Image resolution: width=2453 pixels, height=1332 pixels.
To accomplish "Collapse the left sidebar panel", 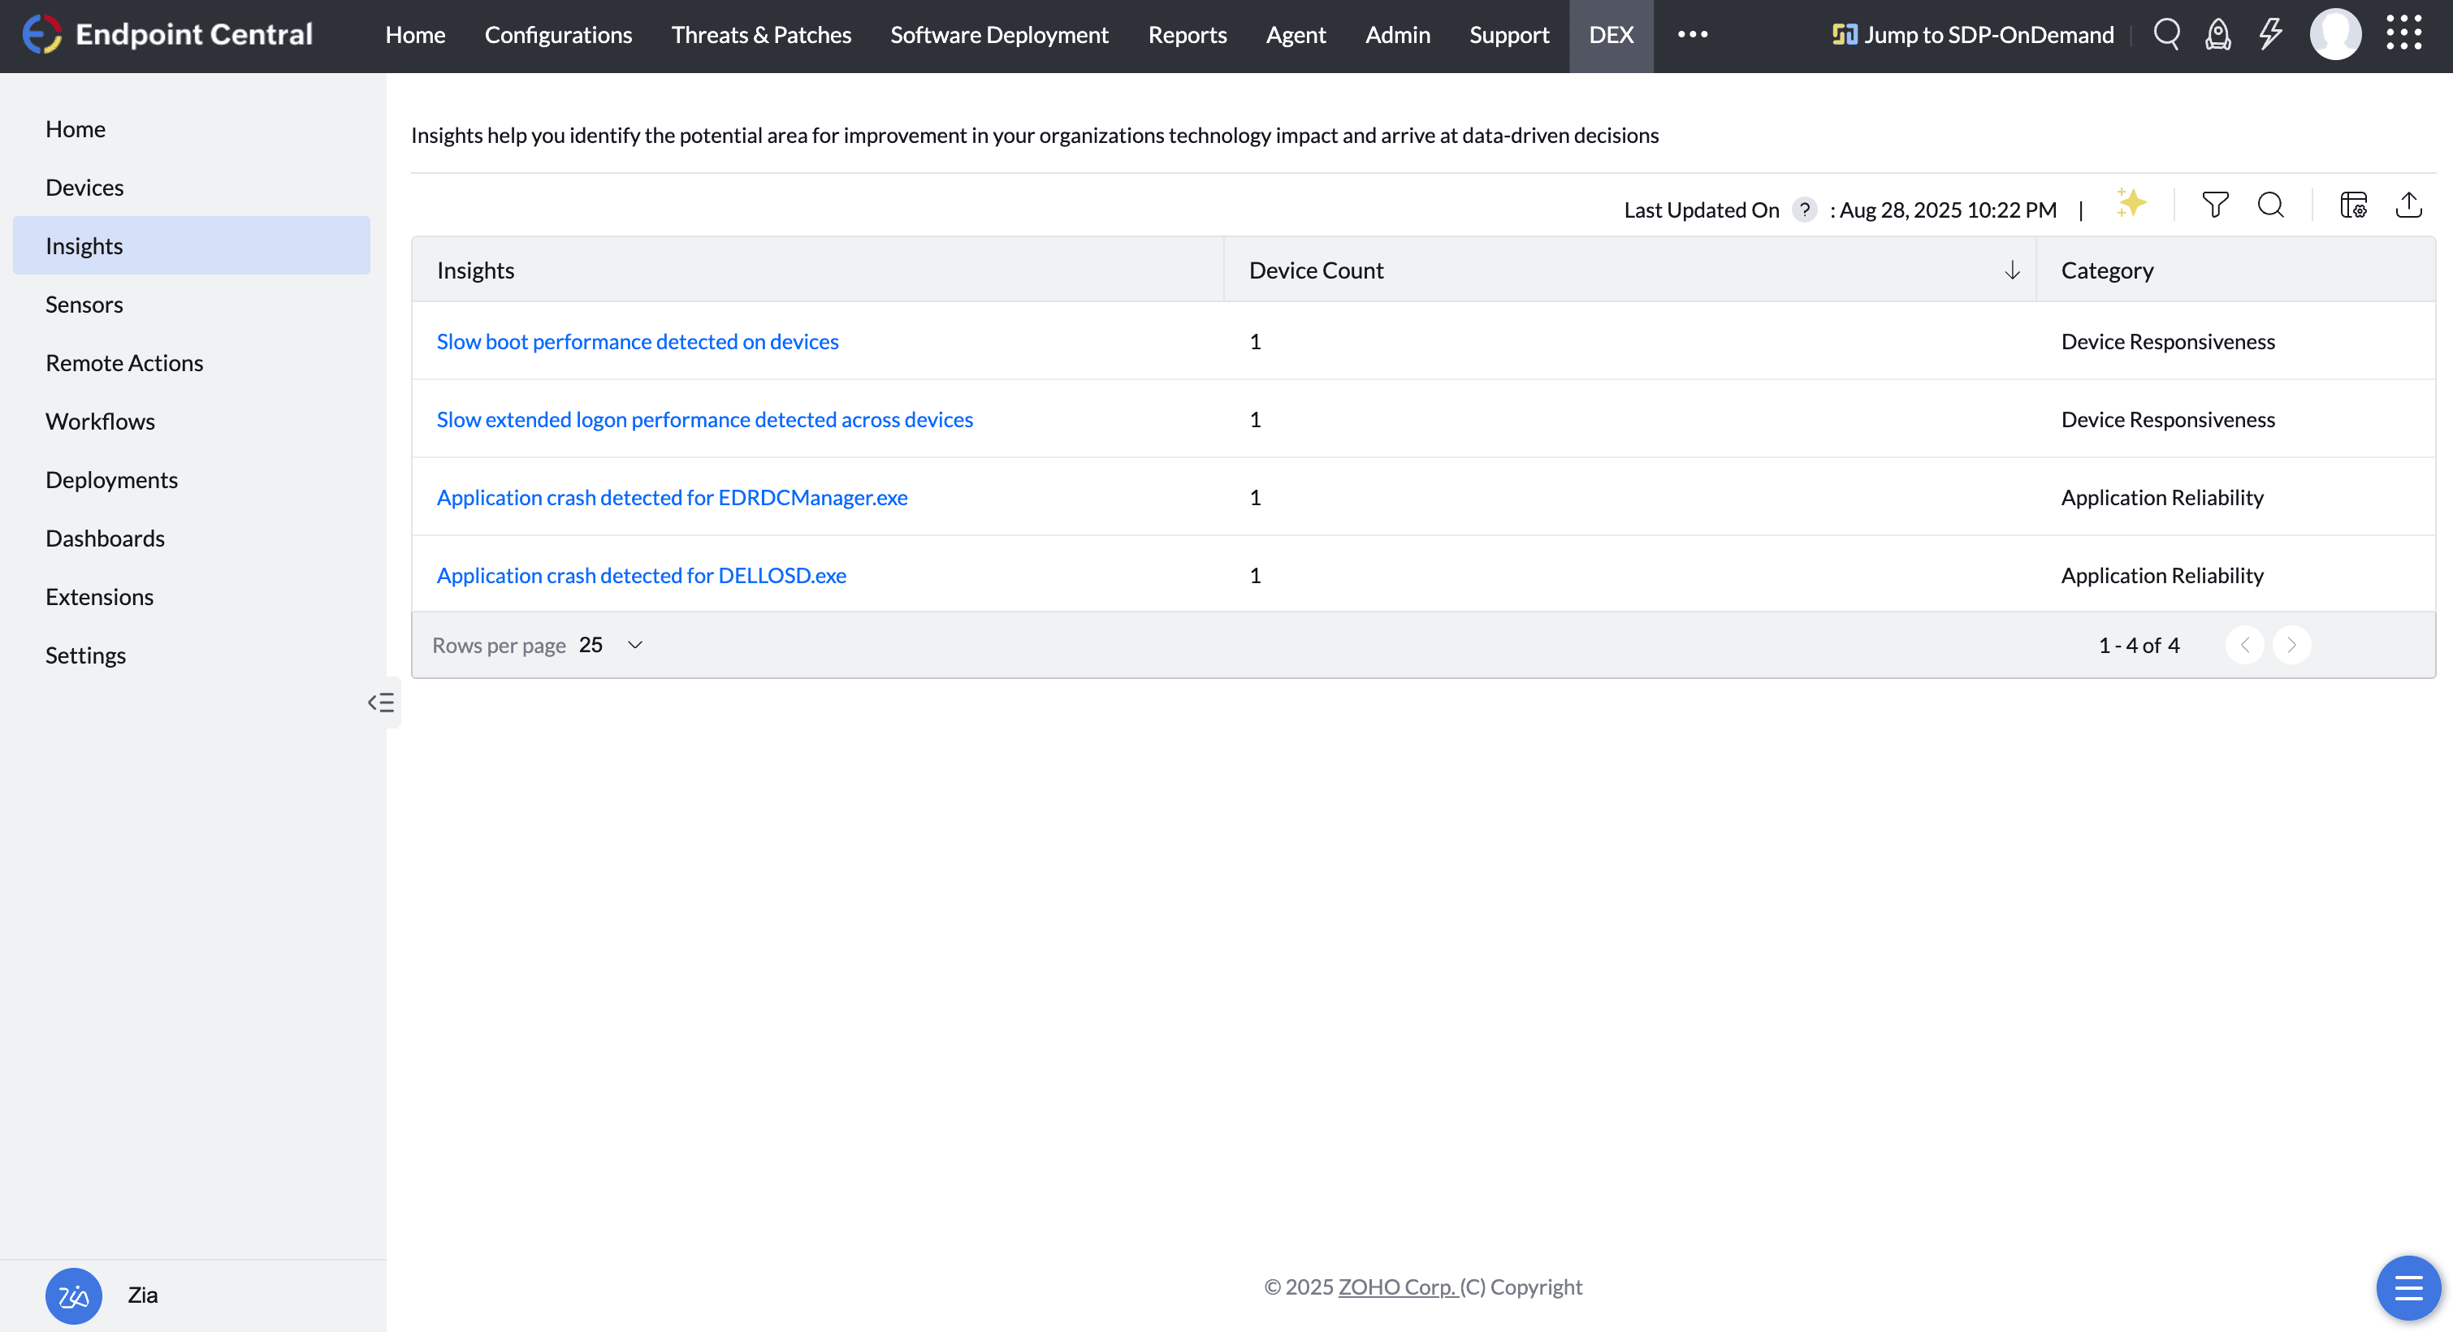I will (381, 703).
